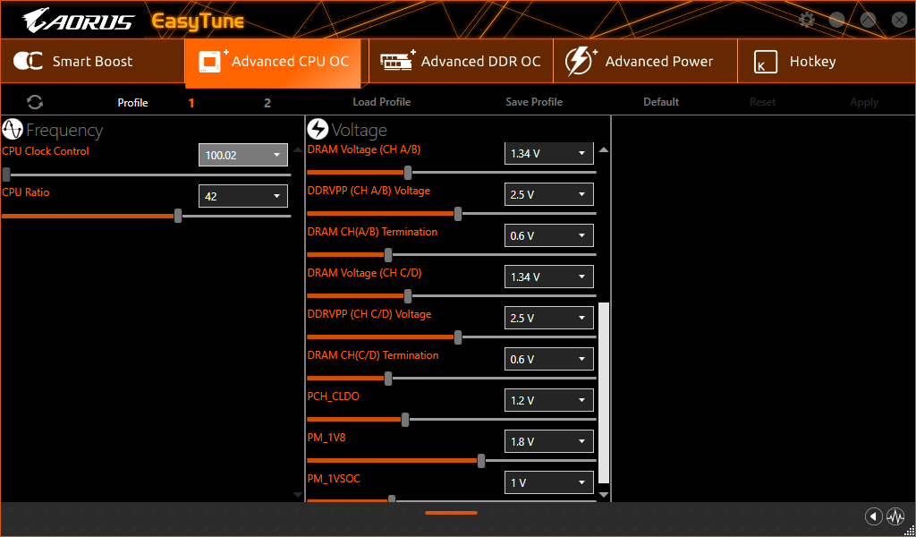The height and width of the screenshot is (537, 916).
Task: Click the Voltage panel scrollbar thumb
Action: point(604,393)
